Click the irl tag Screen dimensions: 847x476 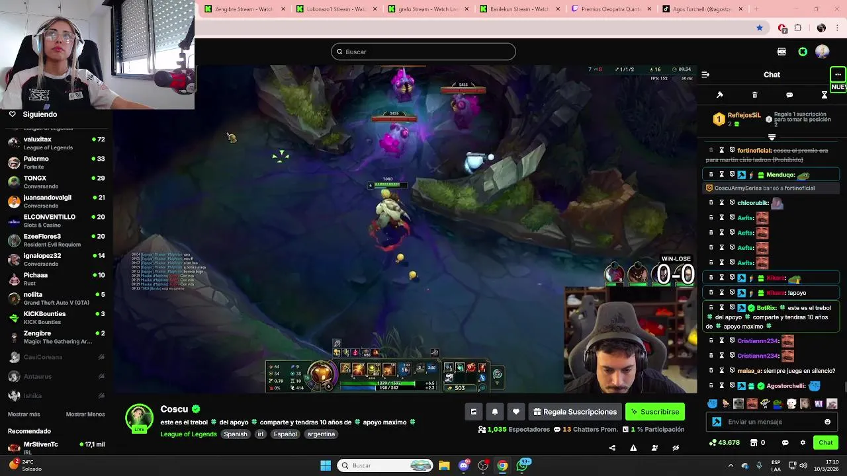click(261, 434)
